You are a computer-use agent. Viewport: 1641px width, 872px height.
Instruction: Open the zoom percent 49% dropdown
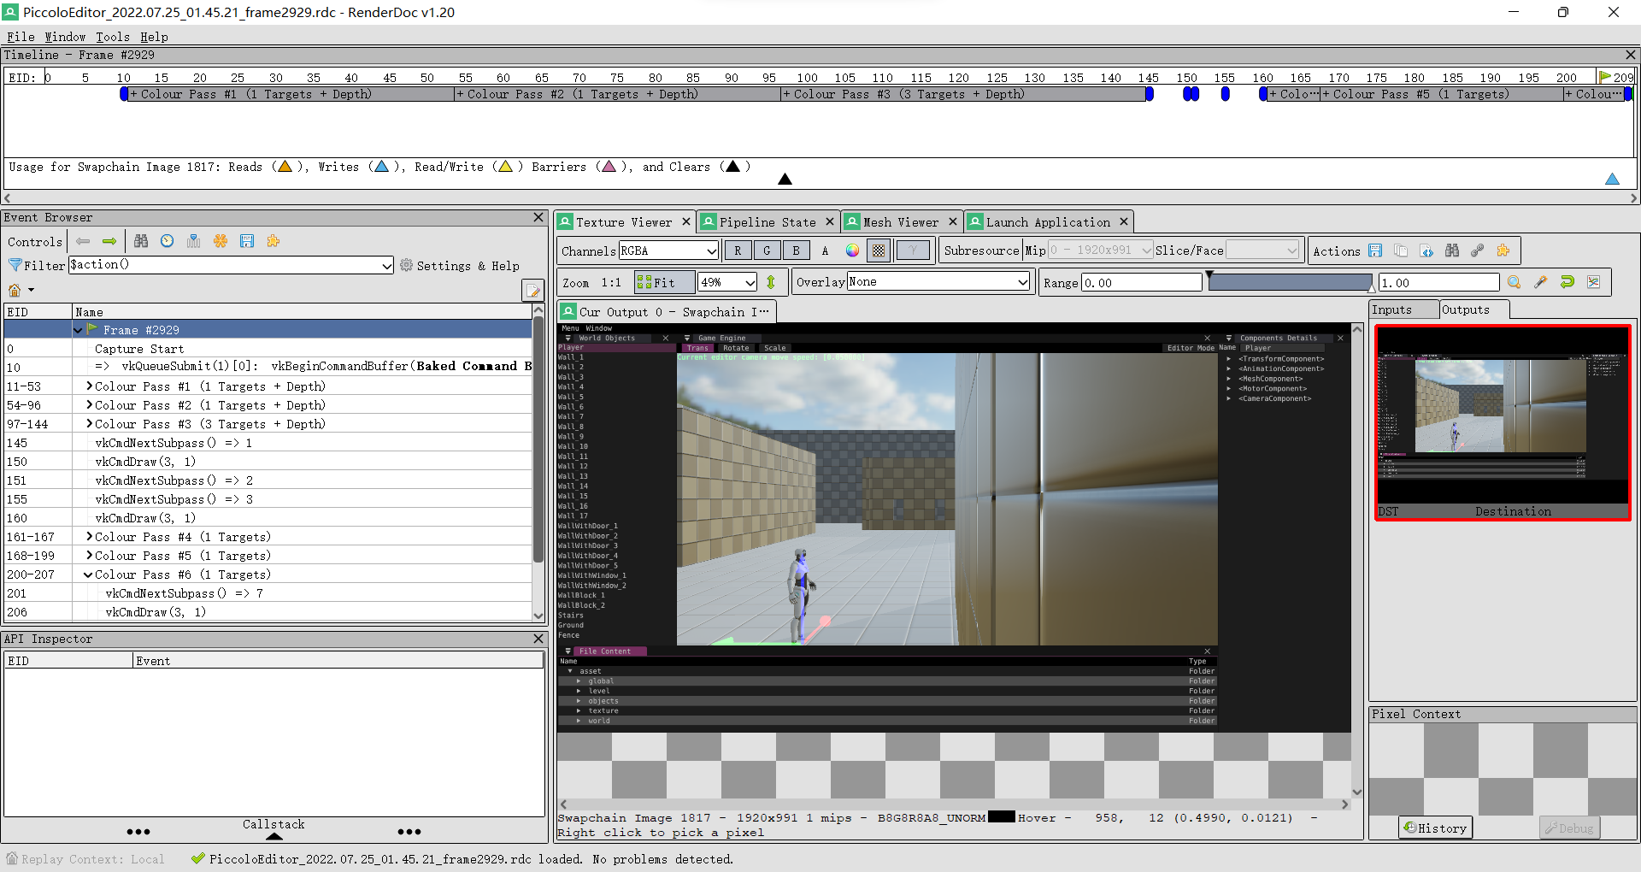[727, 282]
